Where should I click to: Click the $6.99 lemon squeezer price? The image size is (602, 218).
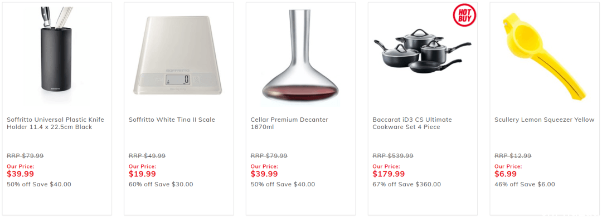[505, 174]
